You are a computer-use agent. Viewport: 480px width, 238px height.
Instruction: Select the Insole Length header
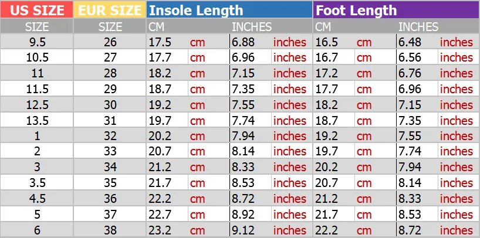pyautogui.click(x=229, y=10)
